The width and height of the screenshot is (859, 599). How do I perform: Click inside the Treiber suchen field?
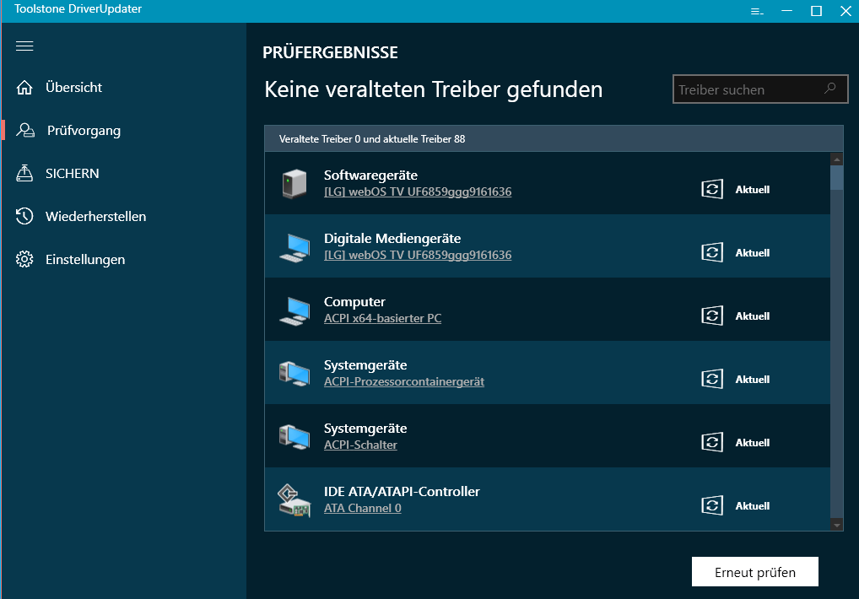coord(743,89)
